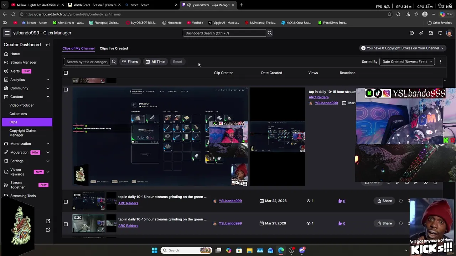Image resolution: width=456 pixels, height=256 pixels.
Task: Share the Mar 22, 2026 clip
Action: [385, 201]
